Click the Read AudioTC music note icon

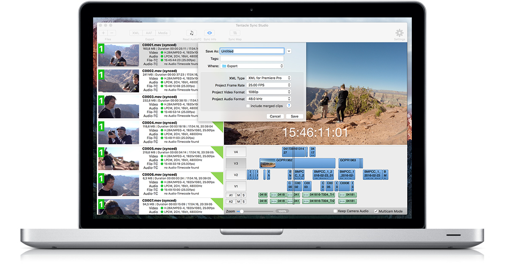click(x=191, y=33)
